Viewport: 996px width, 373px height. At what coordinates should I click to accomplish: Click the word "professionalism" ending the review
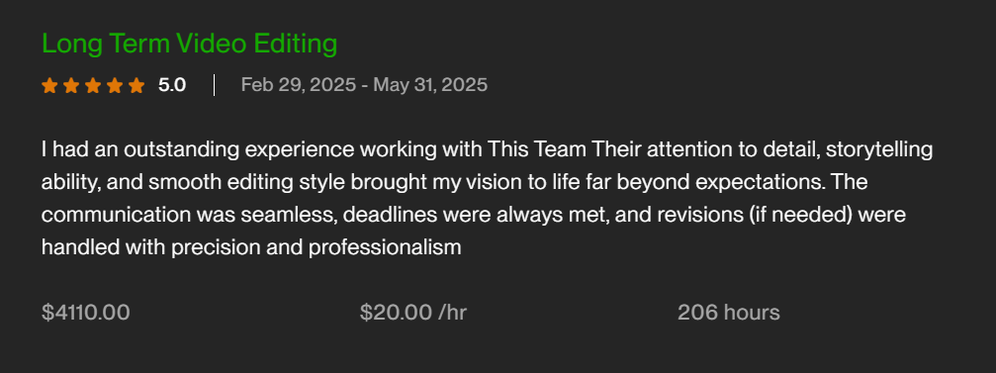click(385, 247)
